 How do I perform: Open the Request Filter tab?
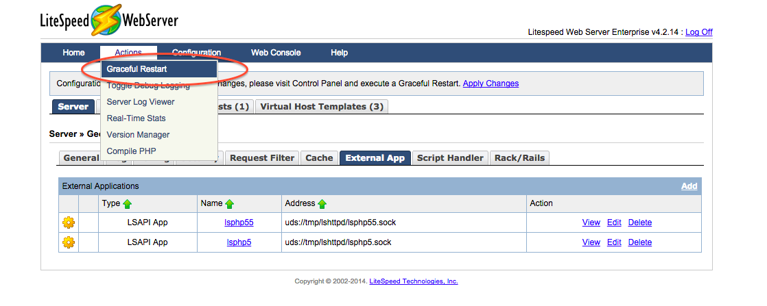coord(262,157)
